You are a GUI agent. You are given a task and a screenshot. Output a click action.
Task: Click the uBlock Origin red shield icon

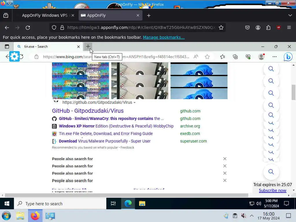[278, 27]
